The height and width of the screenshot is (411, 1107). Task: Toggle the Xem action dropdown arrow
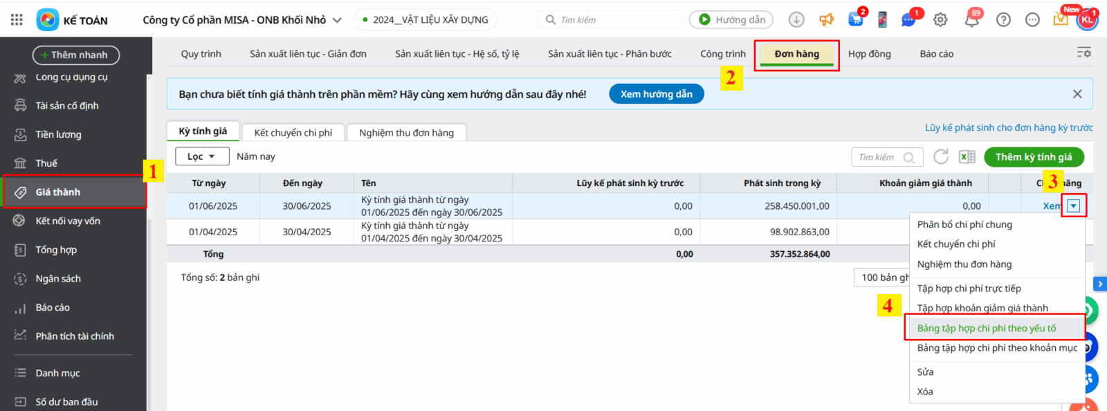[x=1073, y=205]
